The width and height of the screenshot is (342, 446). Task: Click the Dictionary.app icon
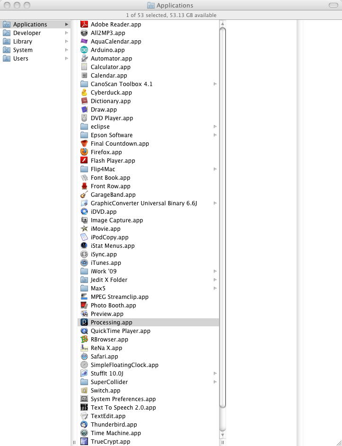(84, 101)
